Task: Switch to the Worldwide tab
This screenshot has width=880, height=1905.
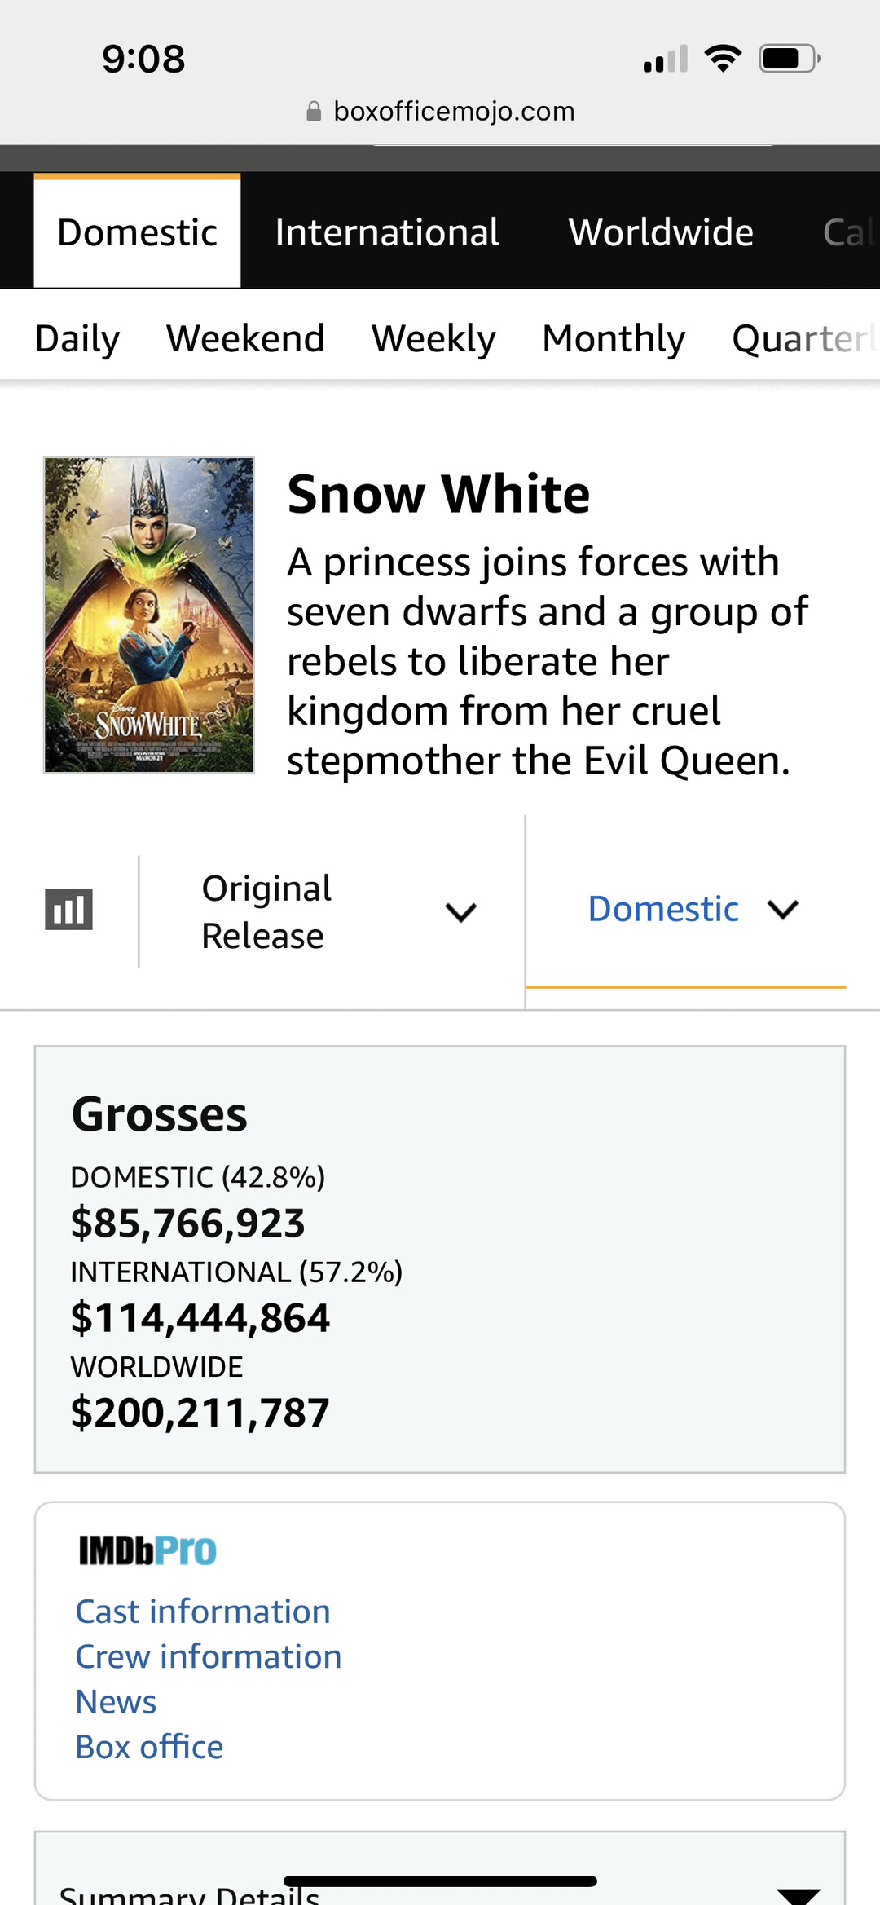Action: [x=661, y=232]
